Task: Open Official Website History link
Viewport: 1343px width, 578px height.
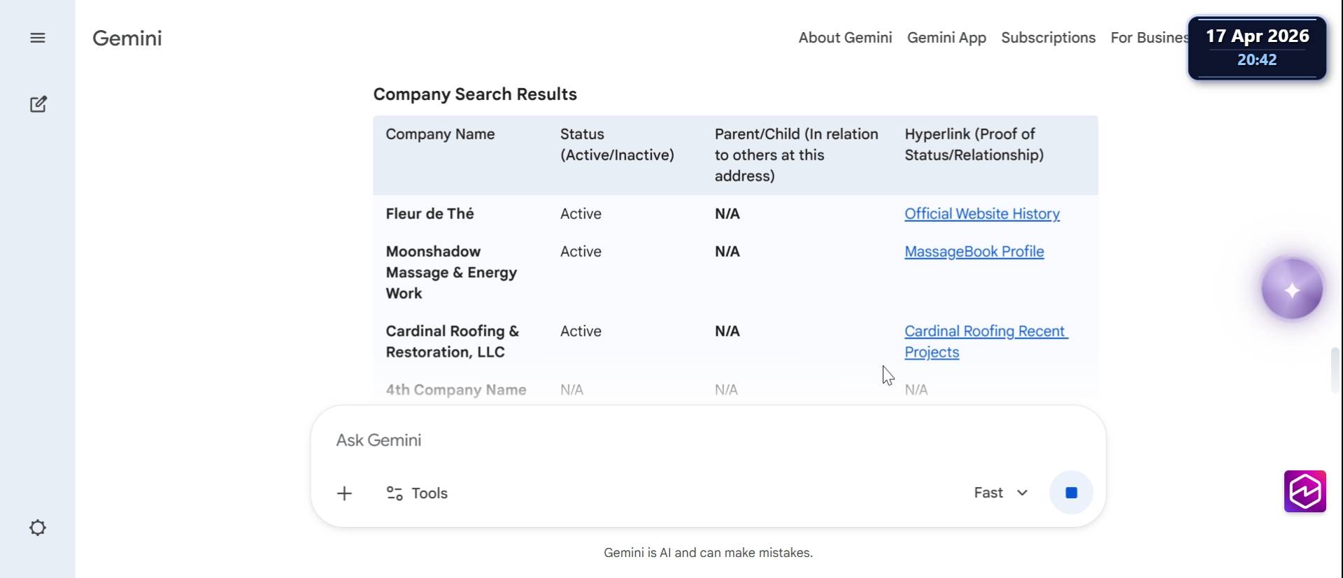Action: point(981,214)
